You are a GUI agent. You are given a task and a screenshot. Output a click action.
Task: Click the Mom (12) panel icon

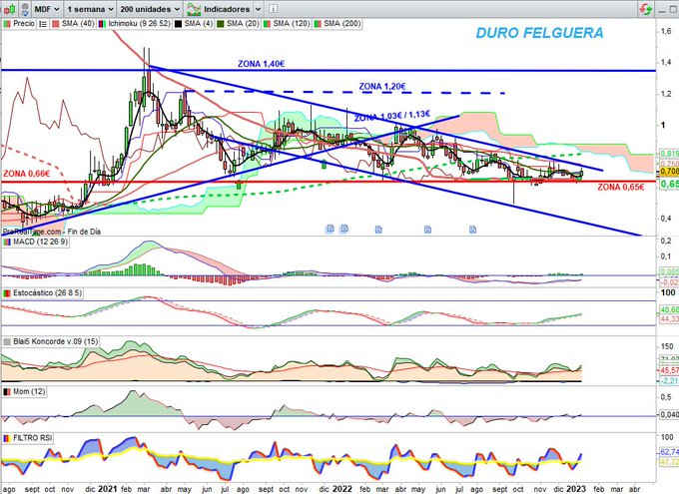pyautogui.click(x=7, y=391)
